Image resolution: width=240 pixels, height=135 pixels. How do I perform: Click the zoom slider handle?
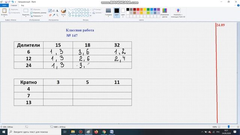coord(229,127)
